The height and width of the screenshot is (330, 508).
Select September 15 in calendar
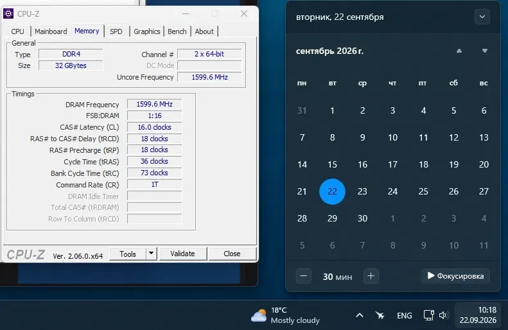click(x=332, y=164)
